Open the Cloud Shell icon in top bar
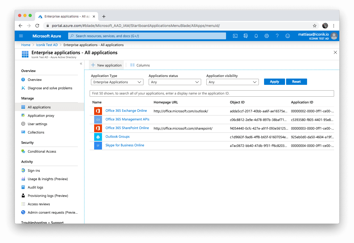Screen dimensions: 354x243 (235, 36)
